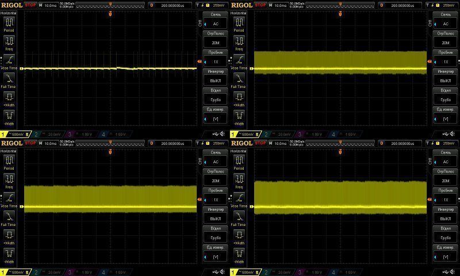
Task: Click the speaker icon in bottom-left capture
Action: coord(222,272)
